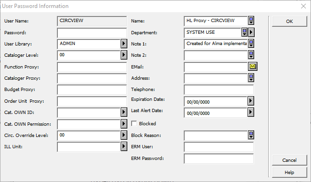Click the Block Reason input field

click(x=216, y=136)
